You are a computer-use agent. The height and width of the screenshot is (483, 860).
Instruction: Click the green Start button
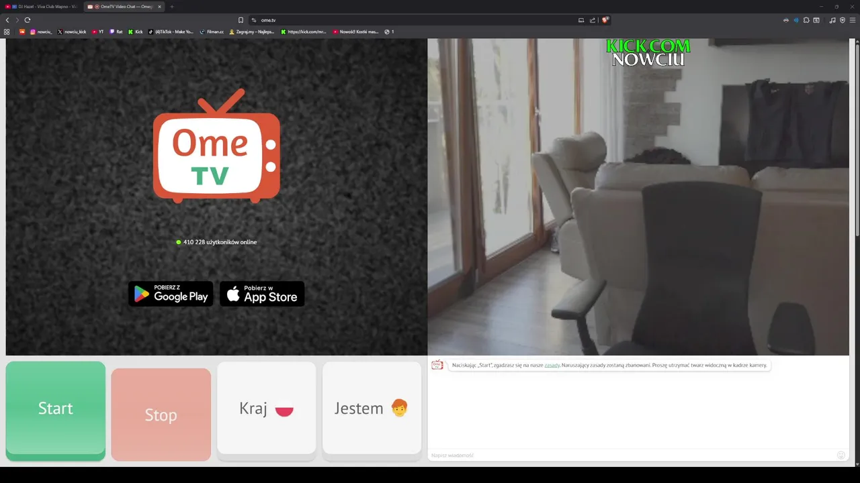pos(56,411)
